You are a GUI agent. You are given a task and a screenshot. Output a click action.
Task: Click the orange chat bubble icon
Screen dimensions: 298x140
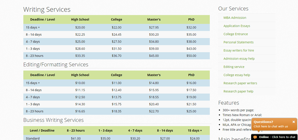(x=255, y=137)
